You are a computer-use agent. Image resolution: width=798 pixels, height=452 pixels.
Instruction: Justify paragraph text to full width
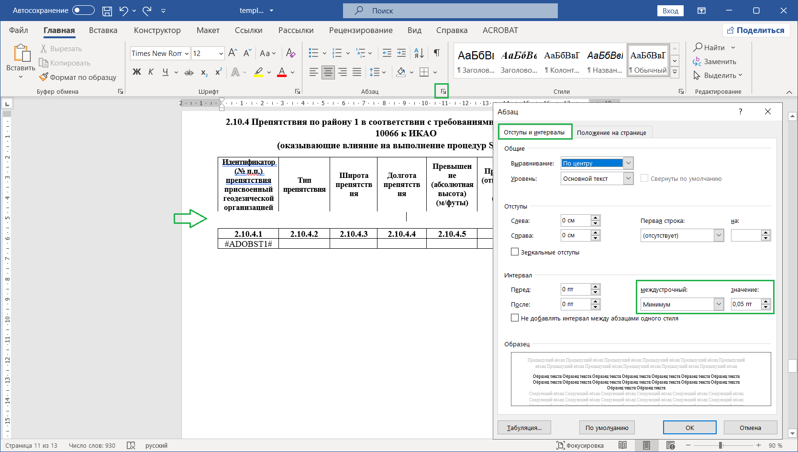357,72
